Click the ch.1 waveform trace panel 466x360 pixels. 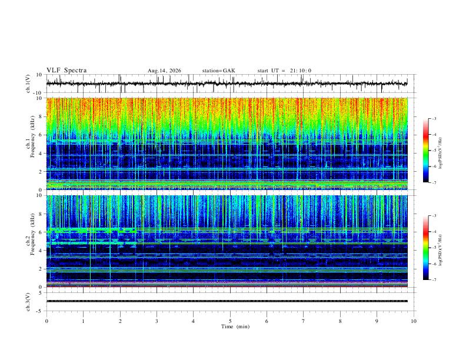click(227, 84)
